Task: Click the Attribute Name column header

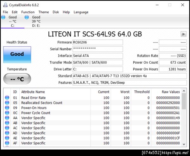Action: coord(55,92)
